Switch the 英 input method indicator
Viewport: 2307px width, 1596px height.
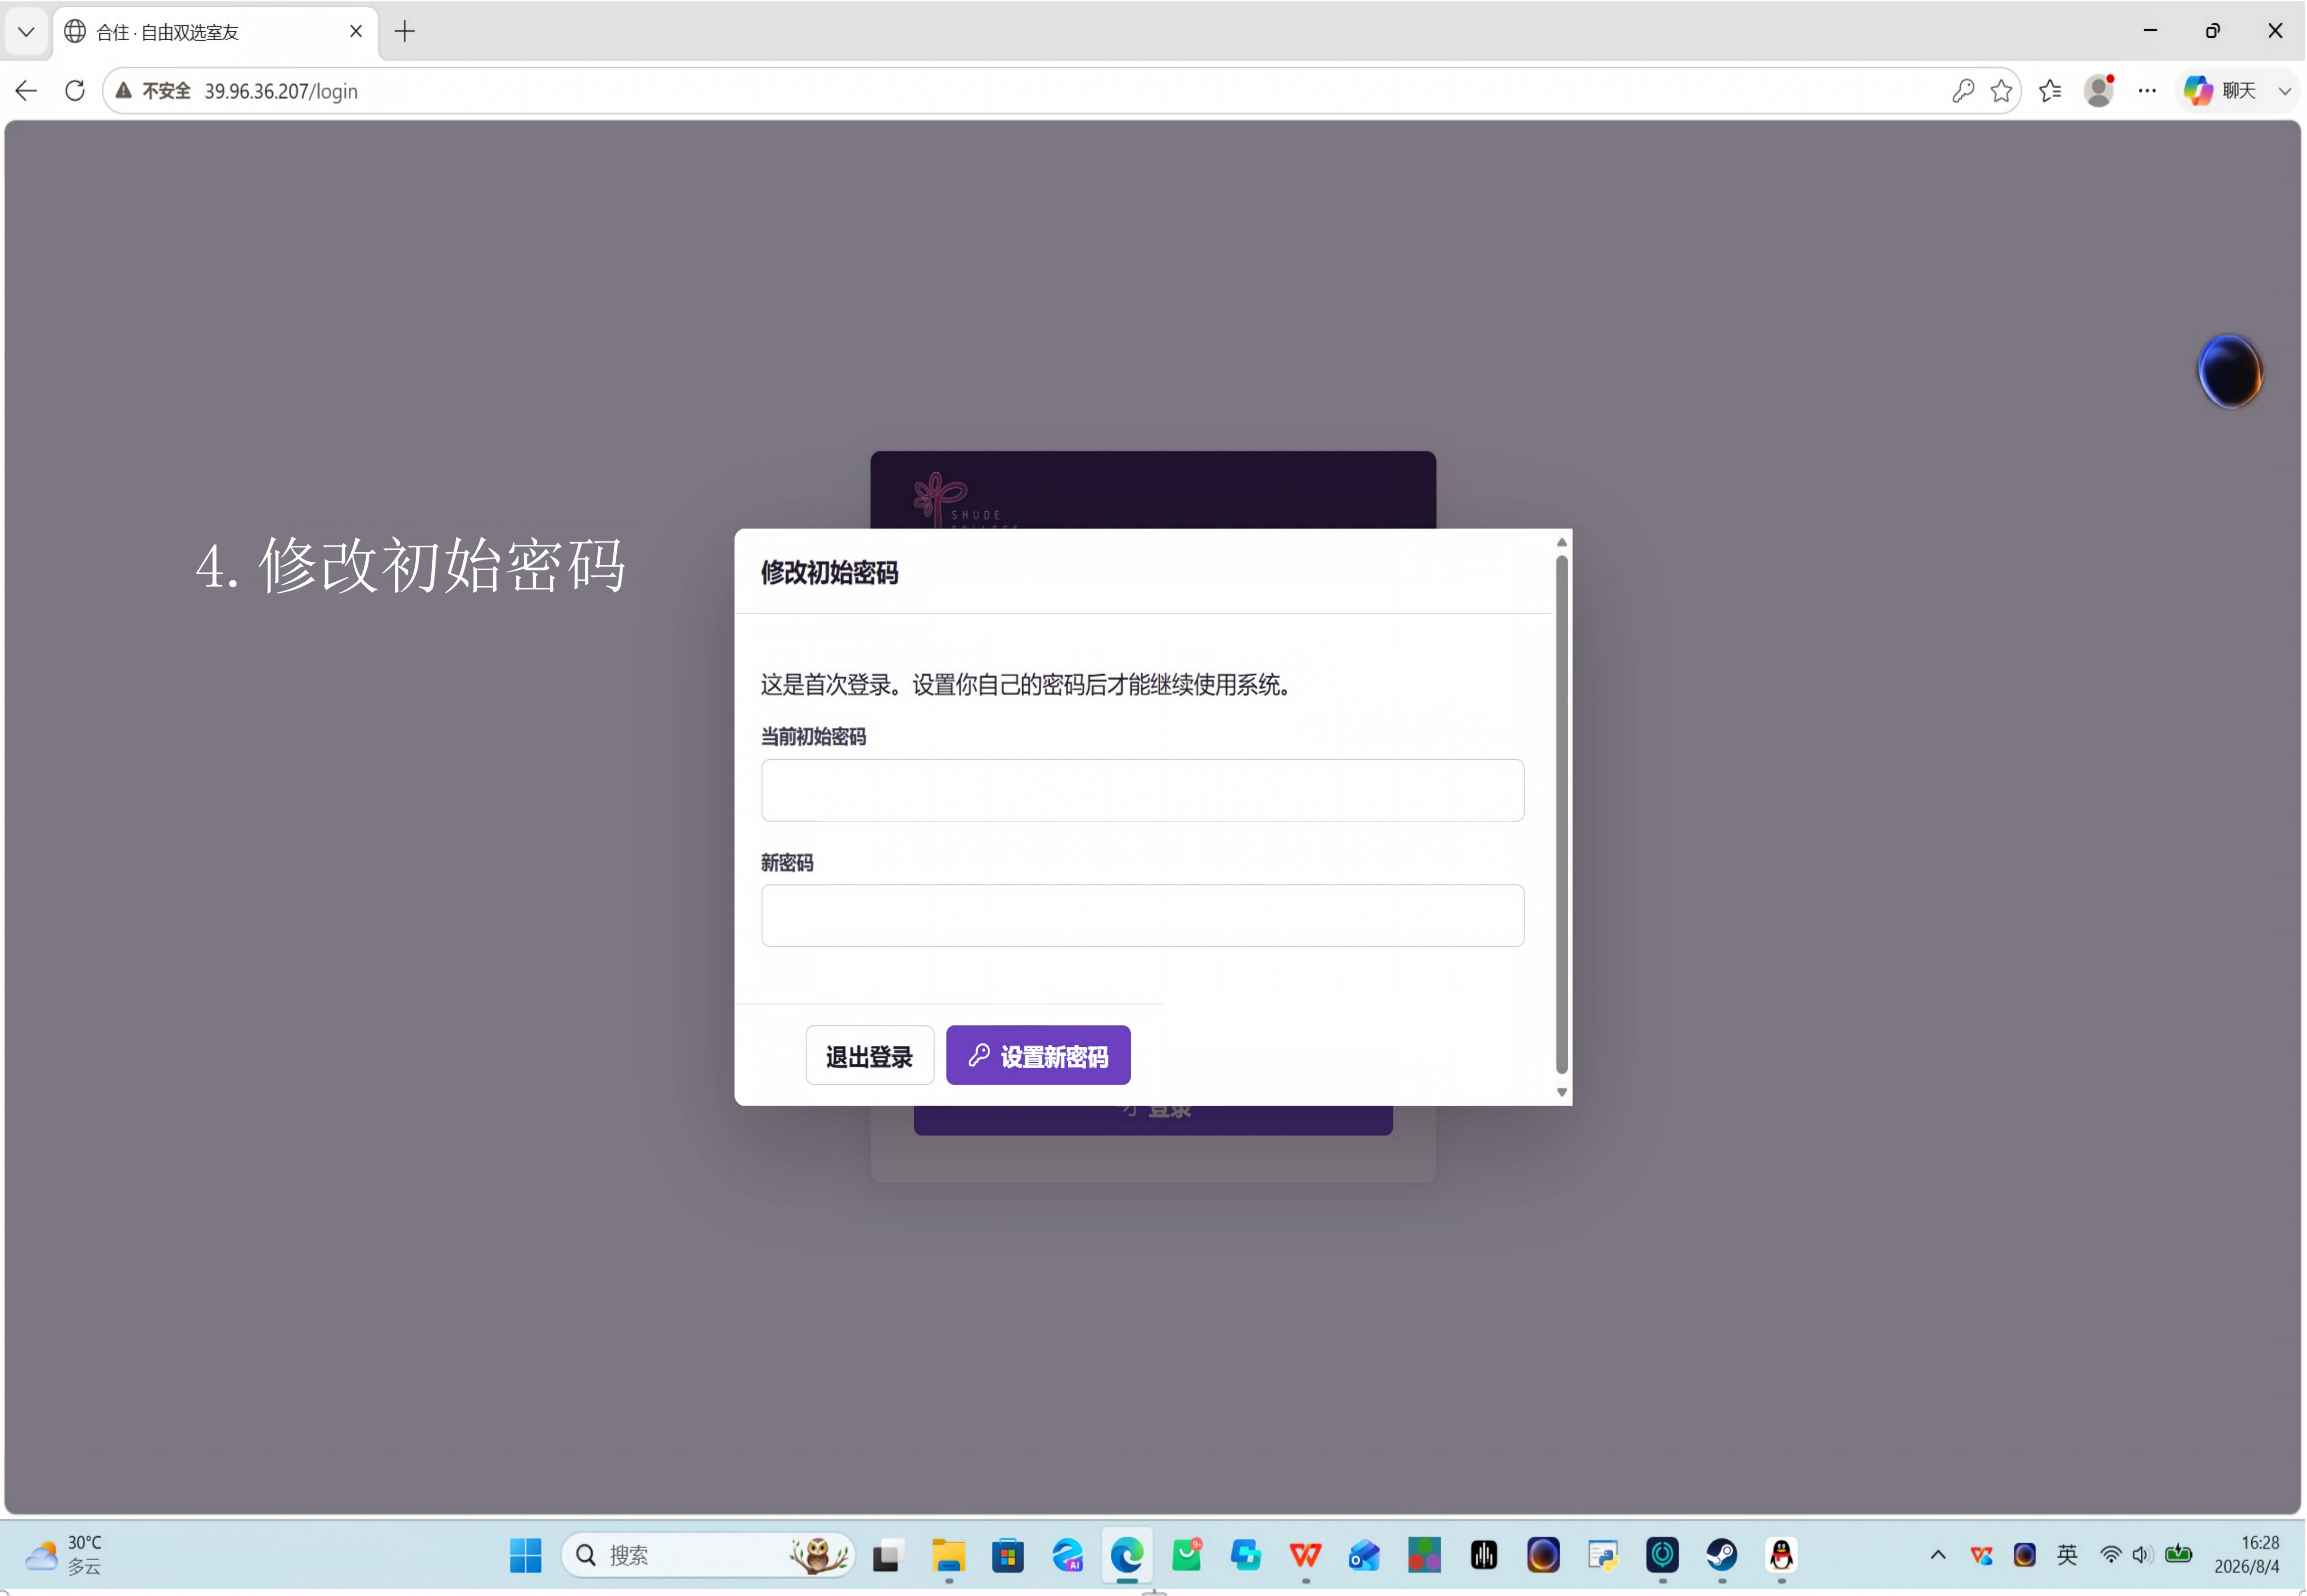(2067, 1554)
